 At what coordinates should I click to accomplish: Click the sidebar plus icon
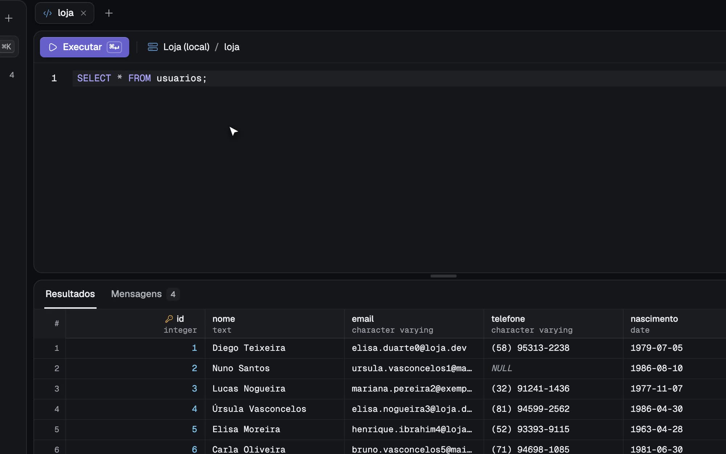click(x=9, y=18)
